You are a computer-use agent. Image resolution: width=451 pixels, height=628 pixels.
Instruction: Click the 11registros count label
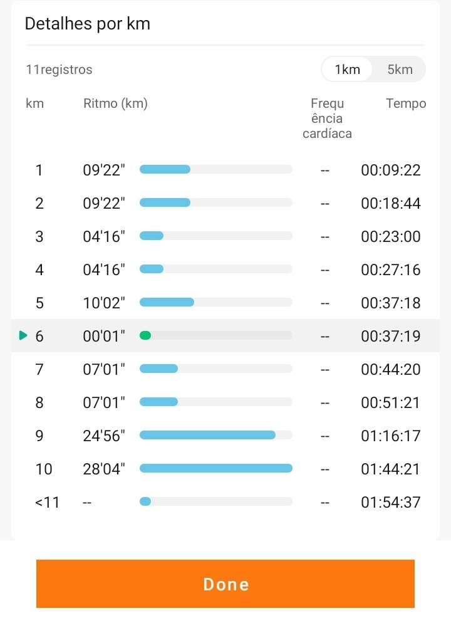[x=59, y=70]
